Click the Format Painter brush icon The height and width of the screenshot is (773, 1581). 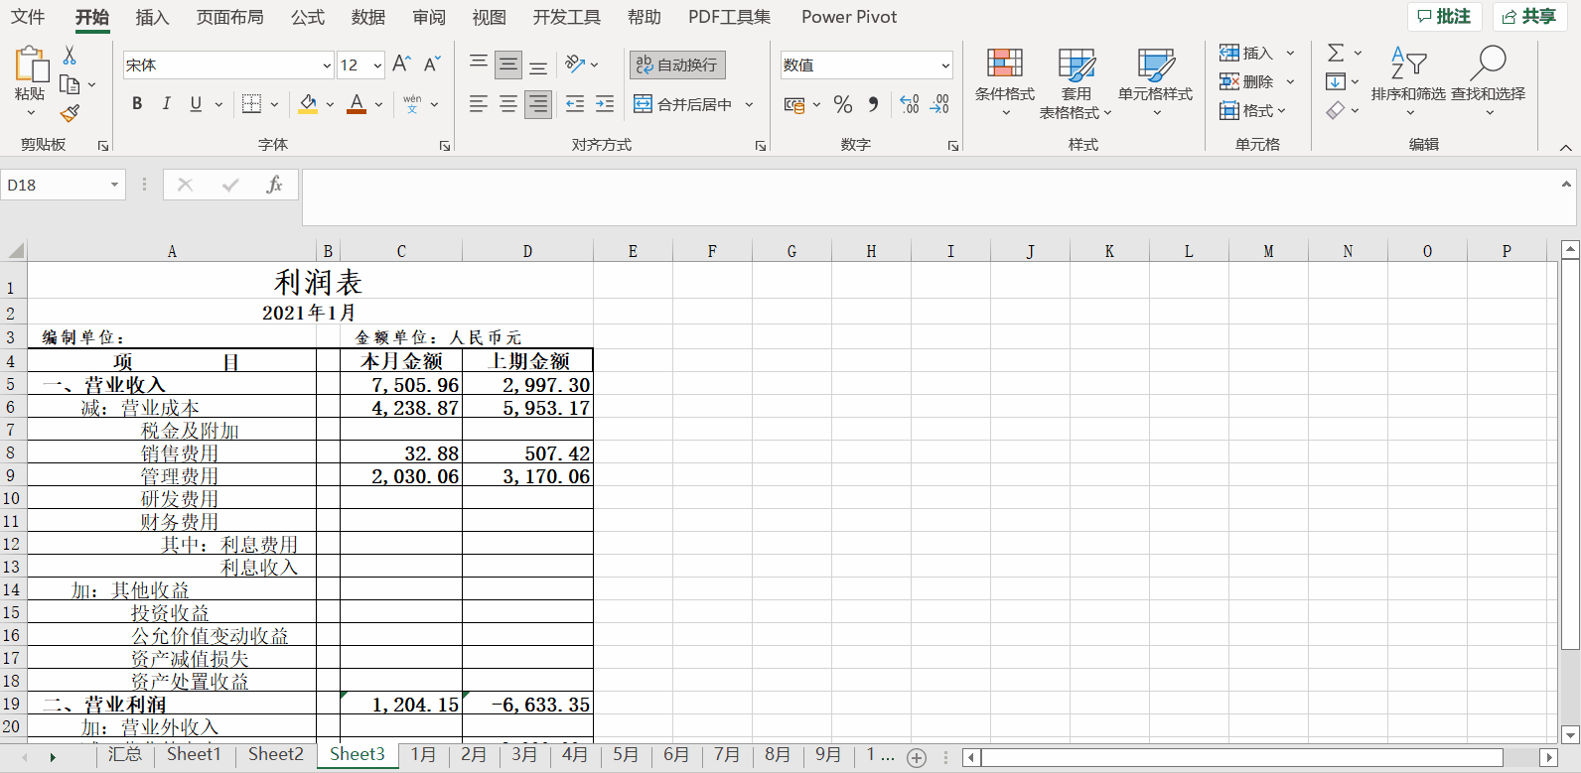(70, 114)
